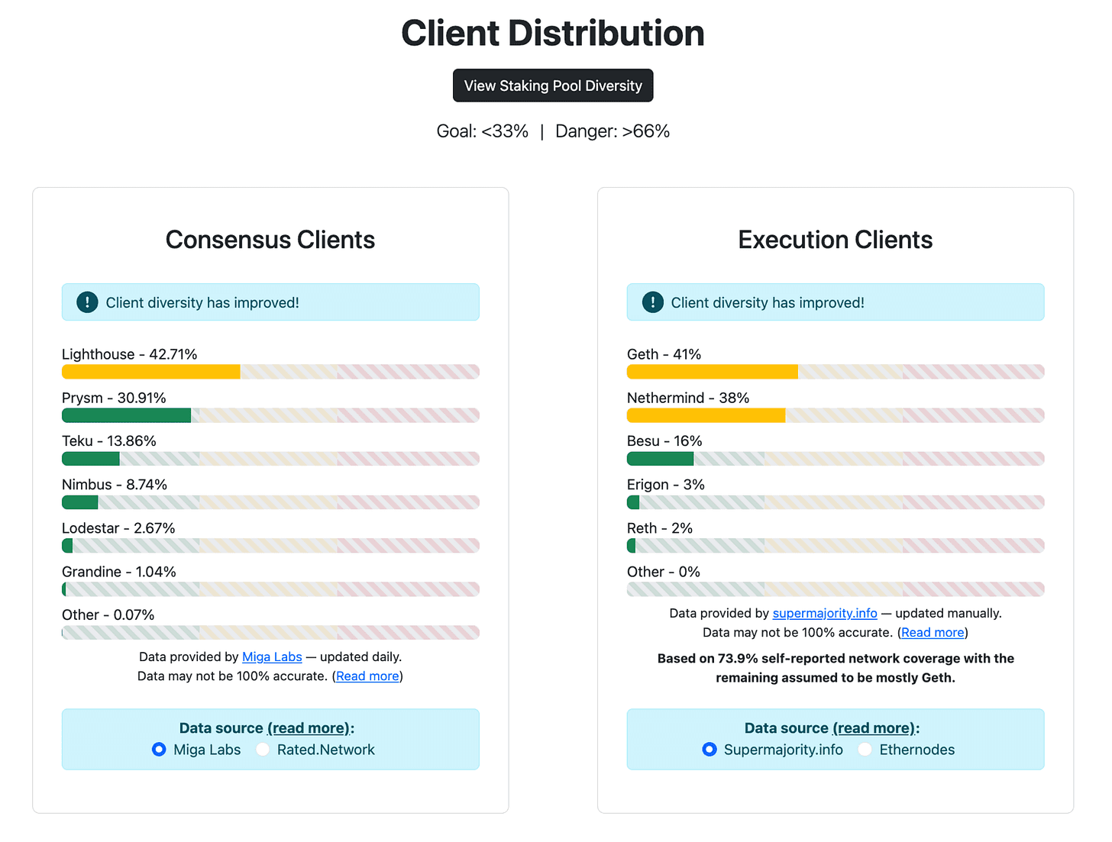Click the Prysm green progress bar
1112x842 pixels.
point(126,415)
